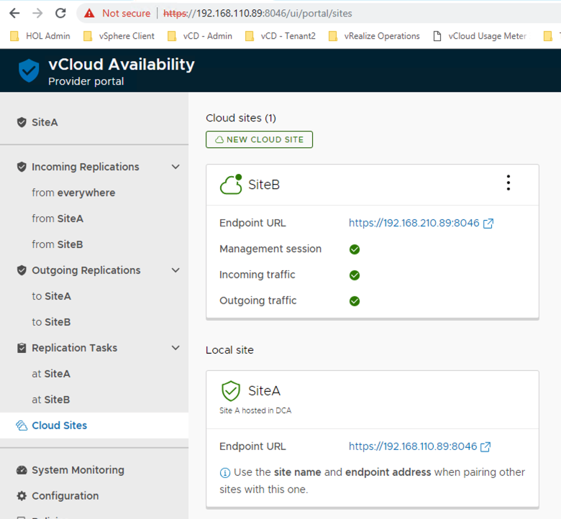Screen dimensions: 561x519
Task: Click the Incoming traffic green check icon
Action: coord(355,275)
